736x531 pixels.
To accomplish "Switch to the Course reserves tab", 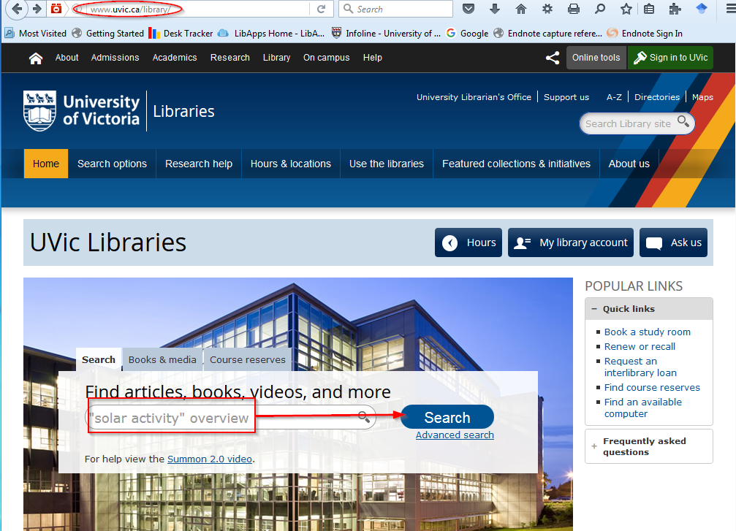I will pos(247,360).
